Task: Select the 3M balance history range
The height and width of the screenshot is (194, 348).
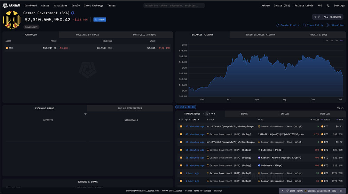Action: pyautogui.click(x=337, y=41)
